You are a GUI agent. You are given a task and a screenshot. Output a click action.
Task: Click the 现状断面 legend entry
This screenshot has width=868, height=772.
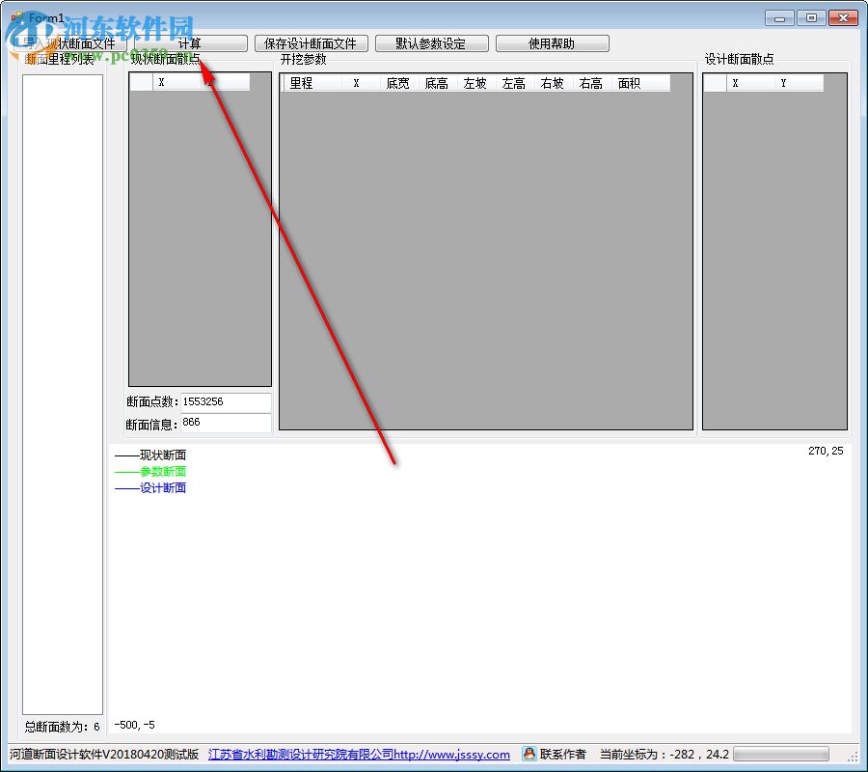point(150,455)
